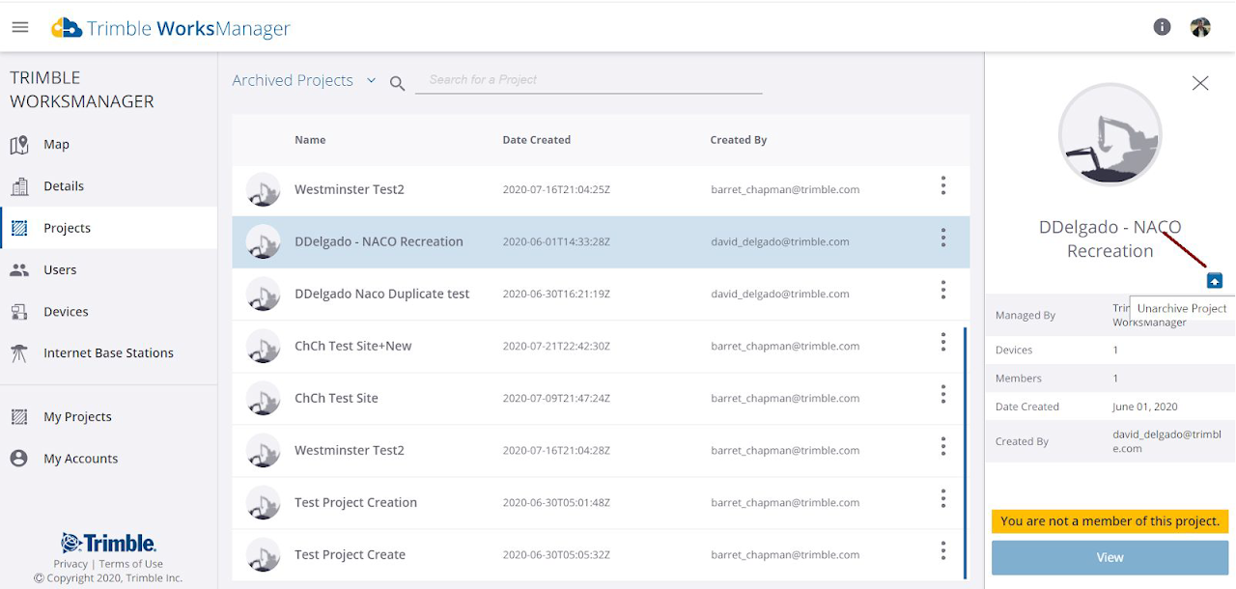Open options menu for DDelgado - NACO Recreation

click(x=943, y=238)
